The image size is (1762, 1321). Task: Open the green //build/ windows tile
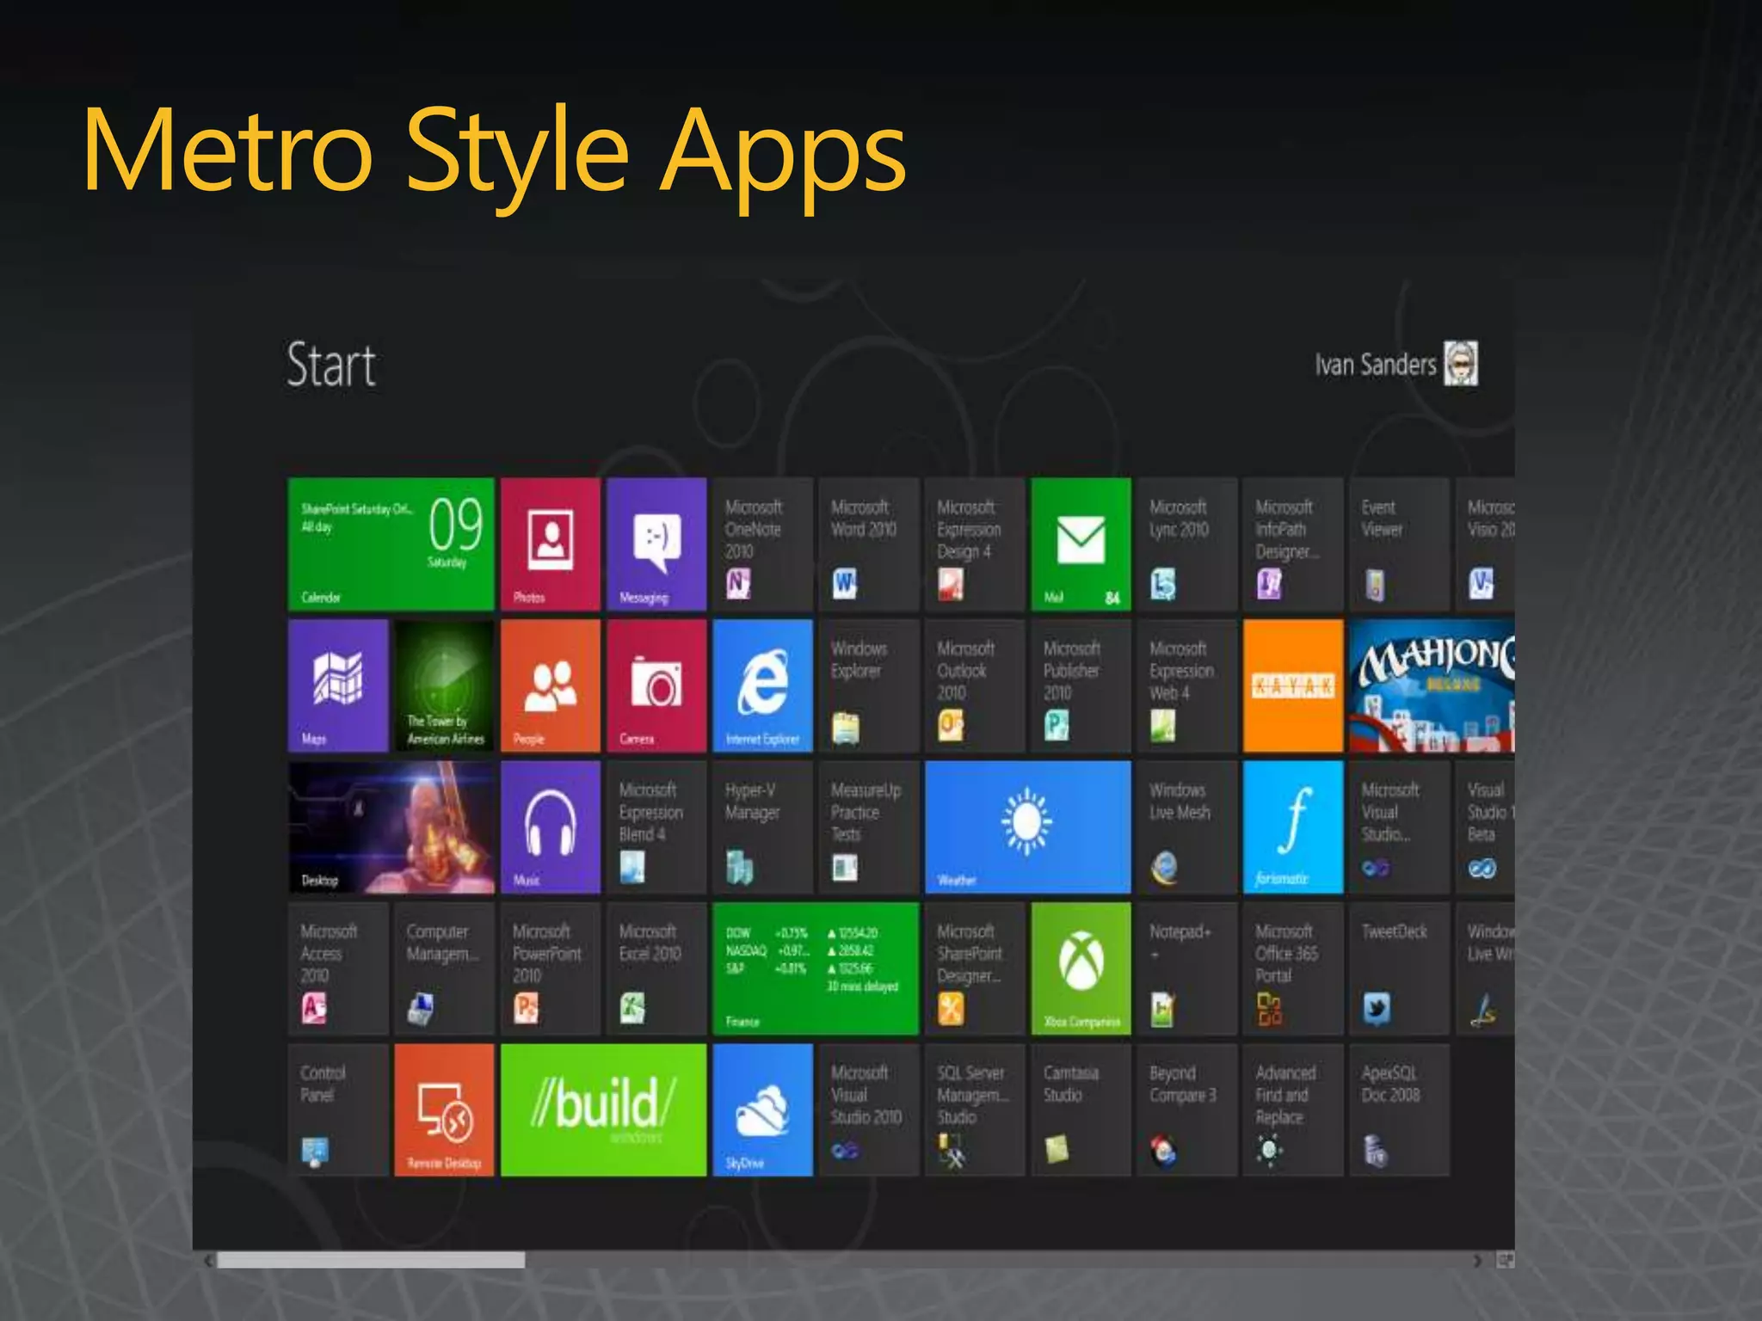click(603, 1110)
